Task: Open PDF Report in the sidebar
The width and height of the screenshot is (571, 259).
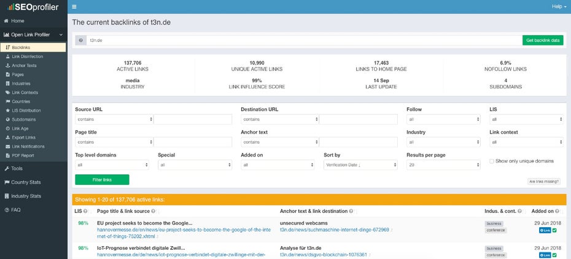Action: click(23, 155)
